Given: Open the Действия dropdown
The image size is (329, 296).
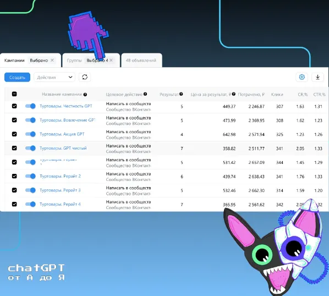Looking at the screenshot, I should tap(54, 77).
